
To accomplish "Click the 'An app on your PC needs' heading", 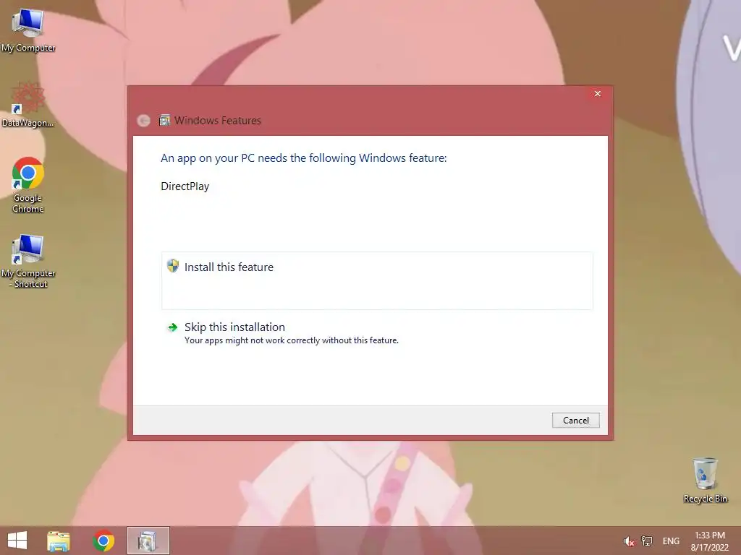I will (303, 158).
